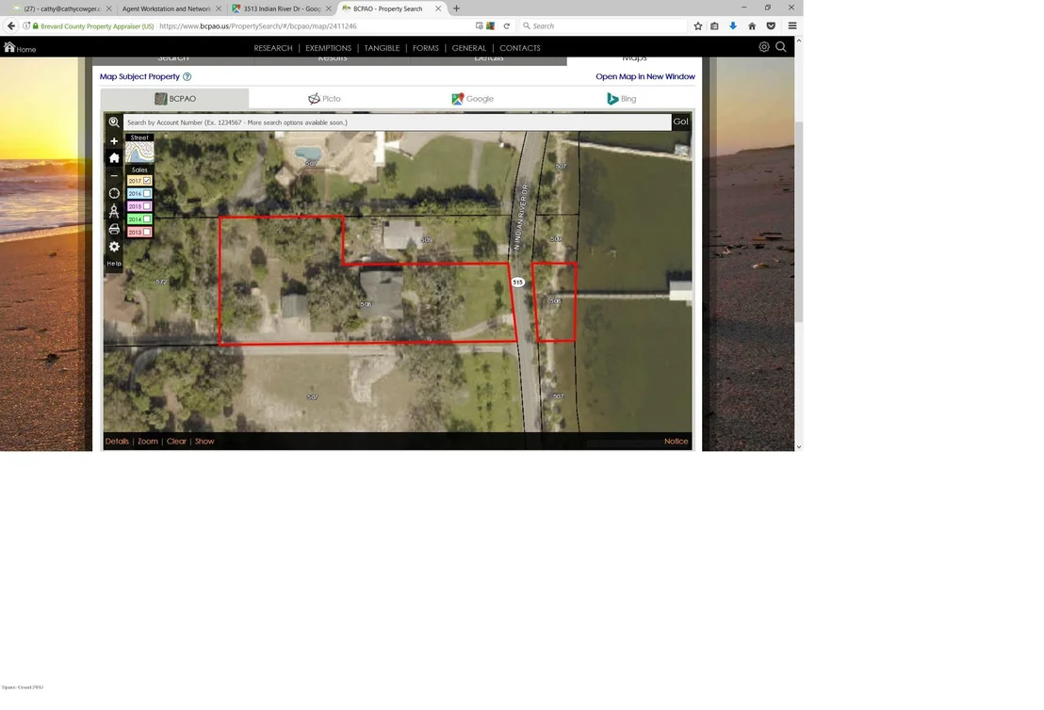Uncheck the 2017 sales checkbox
This screenshot has width=1044, height=710.
click(x=147, y=181)
